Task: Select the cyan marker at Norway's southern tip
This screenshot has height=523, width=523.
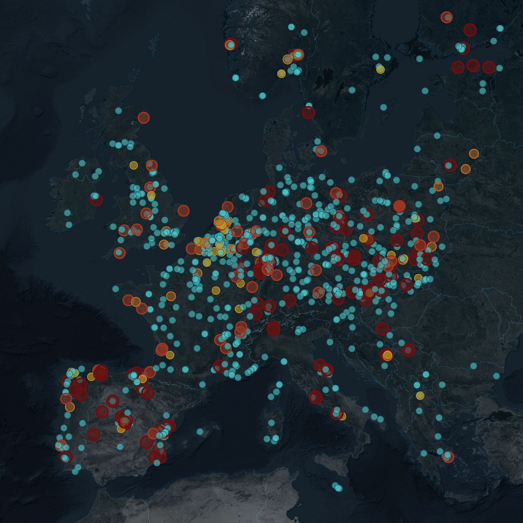Action: 262,96
